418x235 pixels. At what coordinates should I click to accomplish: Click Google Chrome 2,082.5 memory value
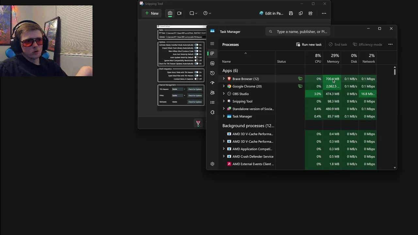(332, 86)
